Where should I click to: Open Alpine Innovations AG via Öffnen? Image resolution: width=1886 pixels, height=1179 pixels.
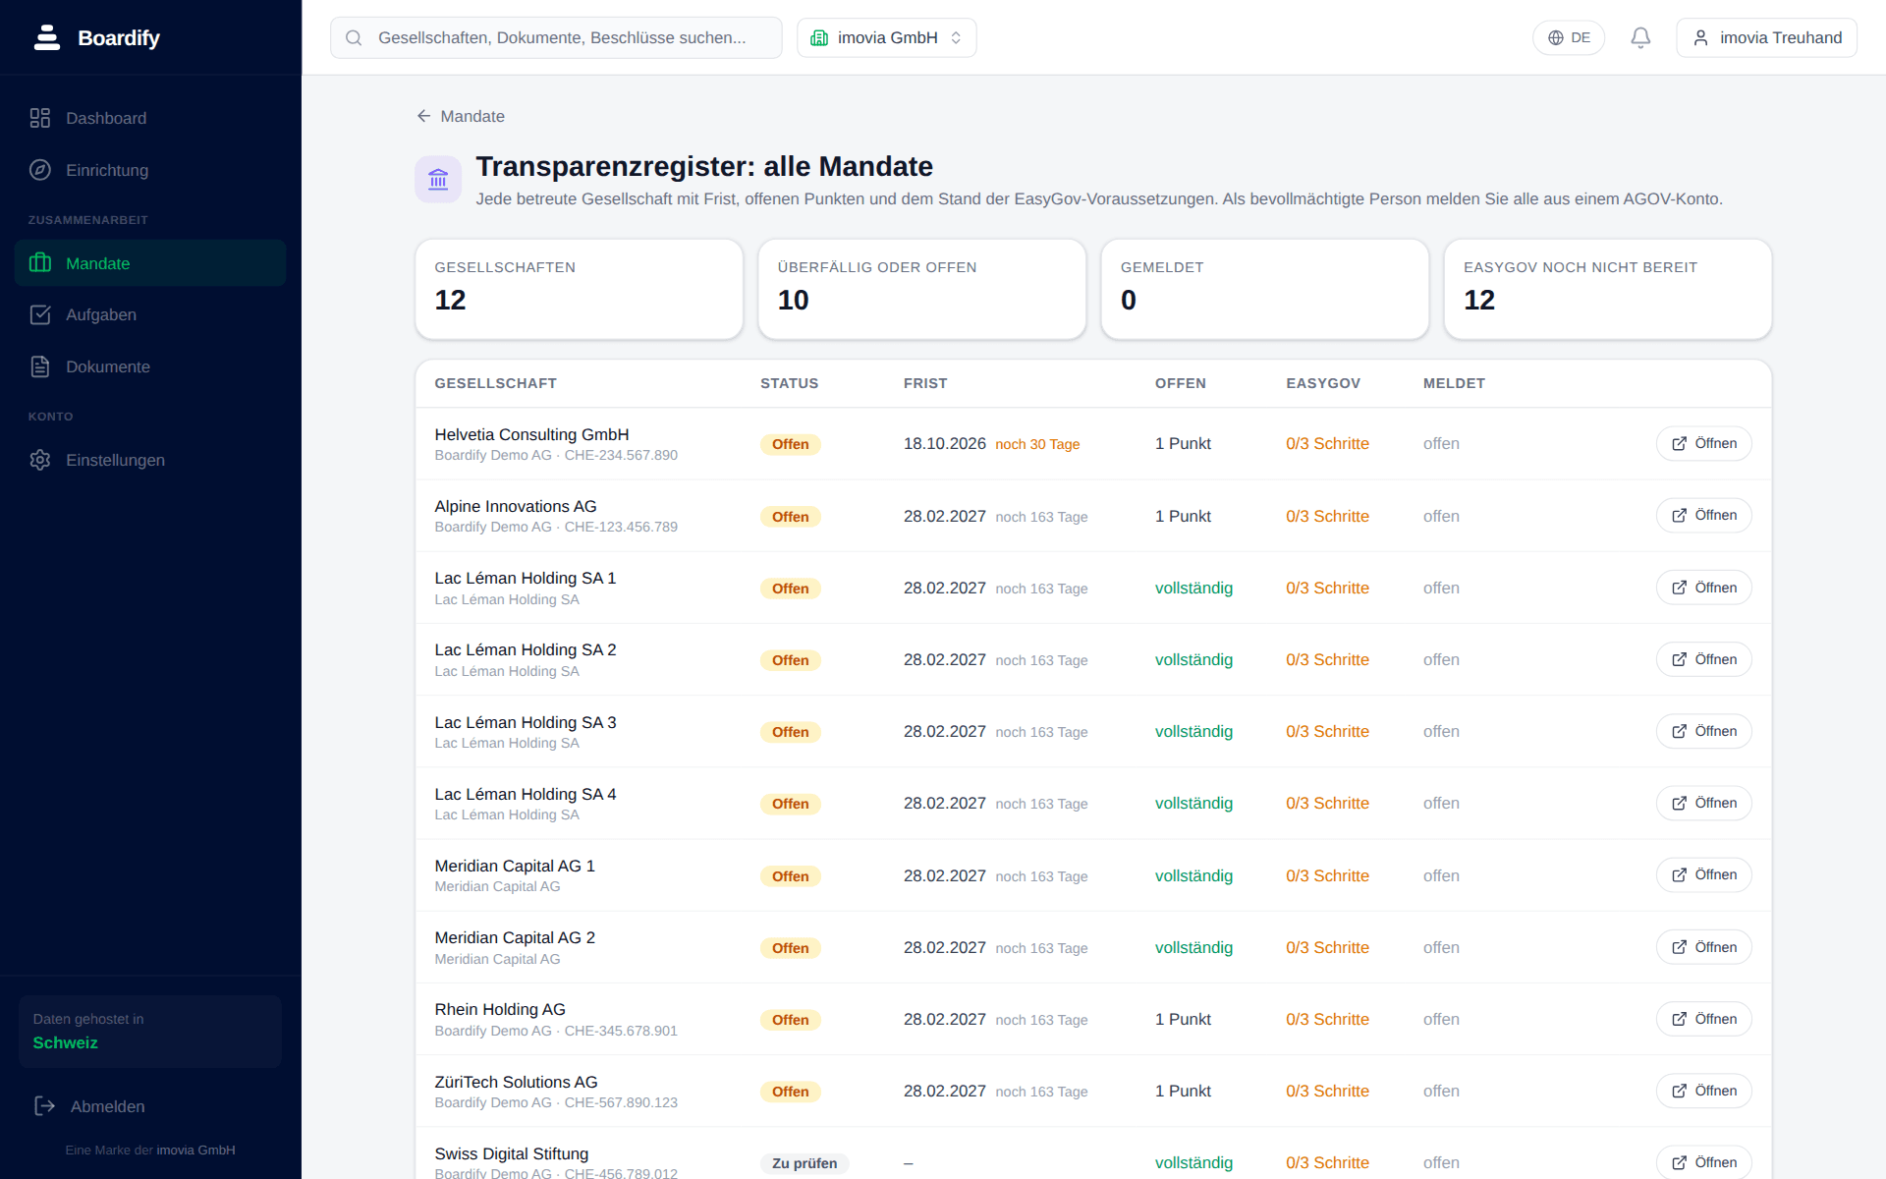click(x=1703, y=515)
